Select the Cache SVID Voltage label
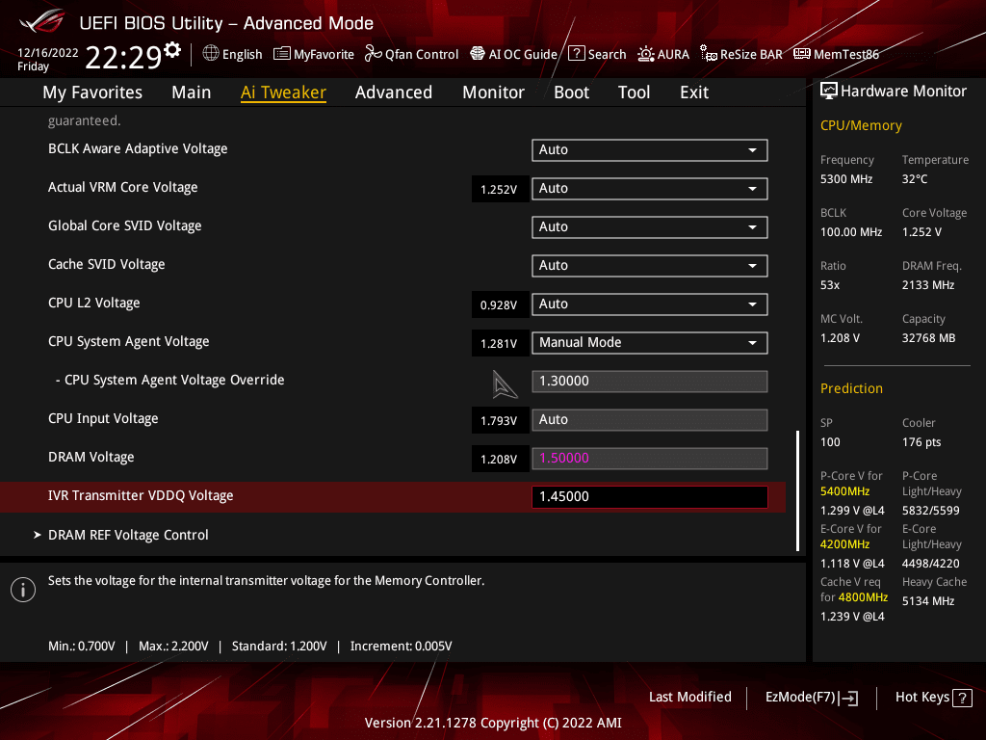Viewport: 986px width, 740px height. 106,265
